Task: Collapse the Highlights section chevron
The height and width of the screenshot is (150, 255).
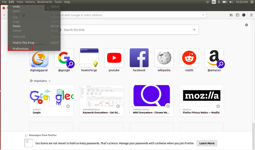Action: tap(50, 81)
